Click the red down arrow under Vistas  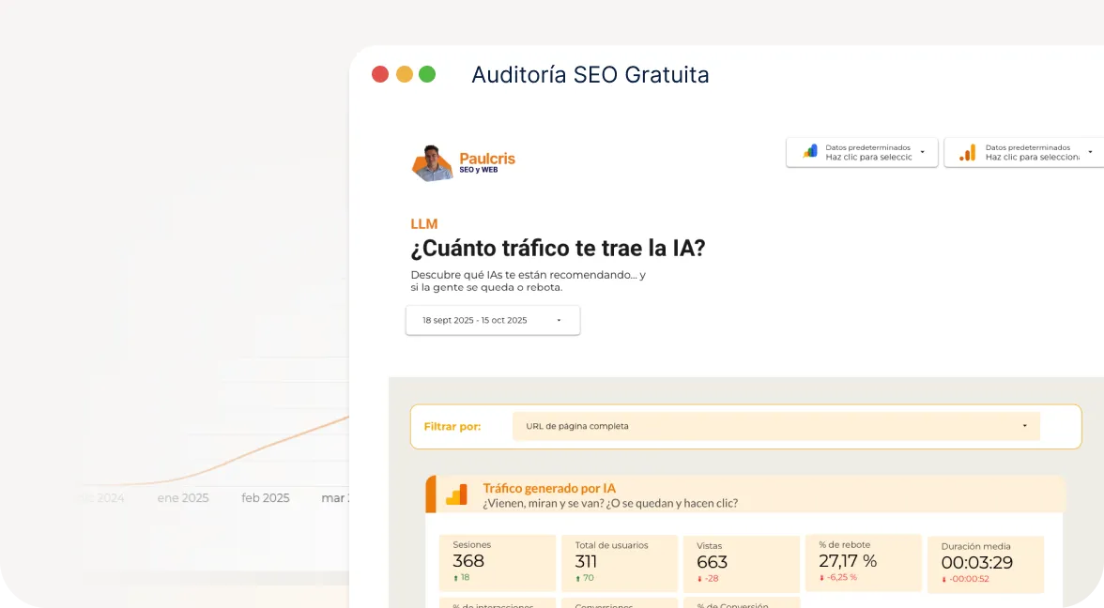pyautogui.click(x=699, y=579)
